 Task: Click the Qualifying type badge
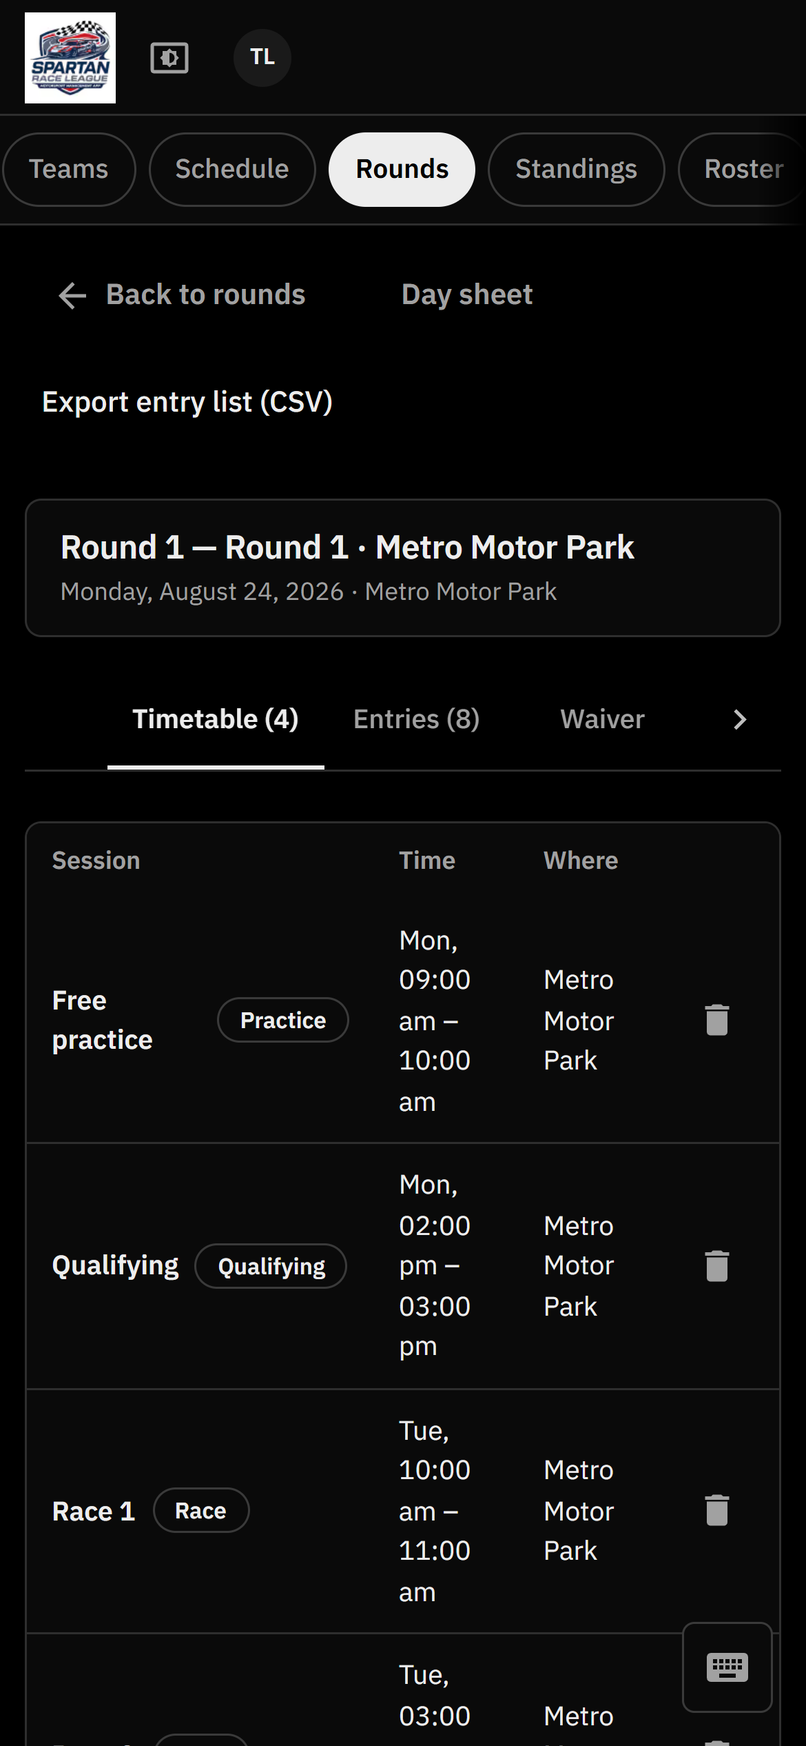(271, 1266)
